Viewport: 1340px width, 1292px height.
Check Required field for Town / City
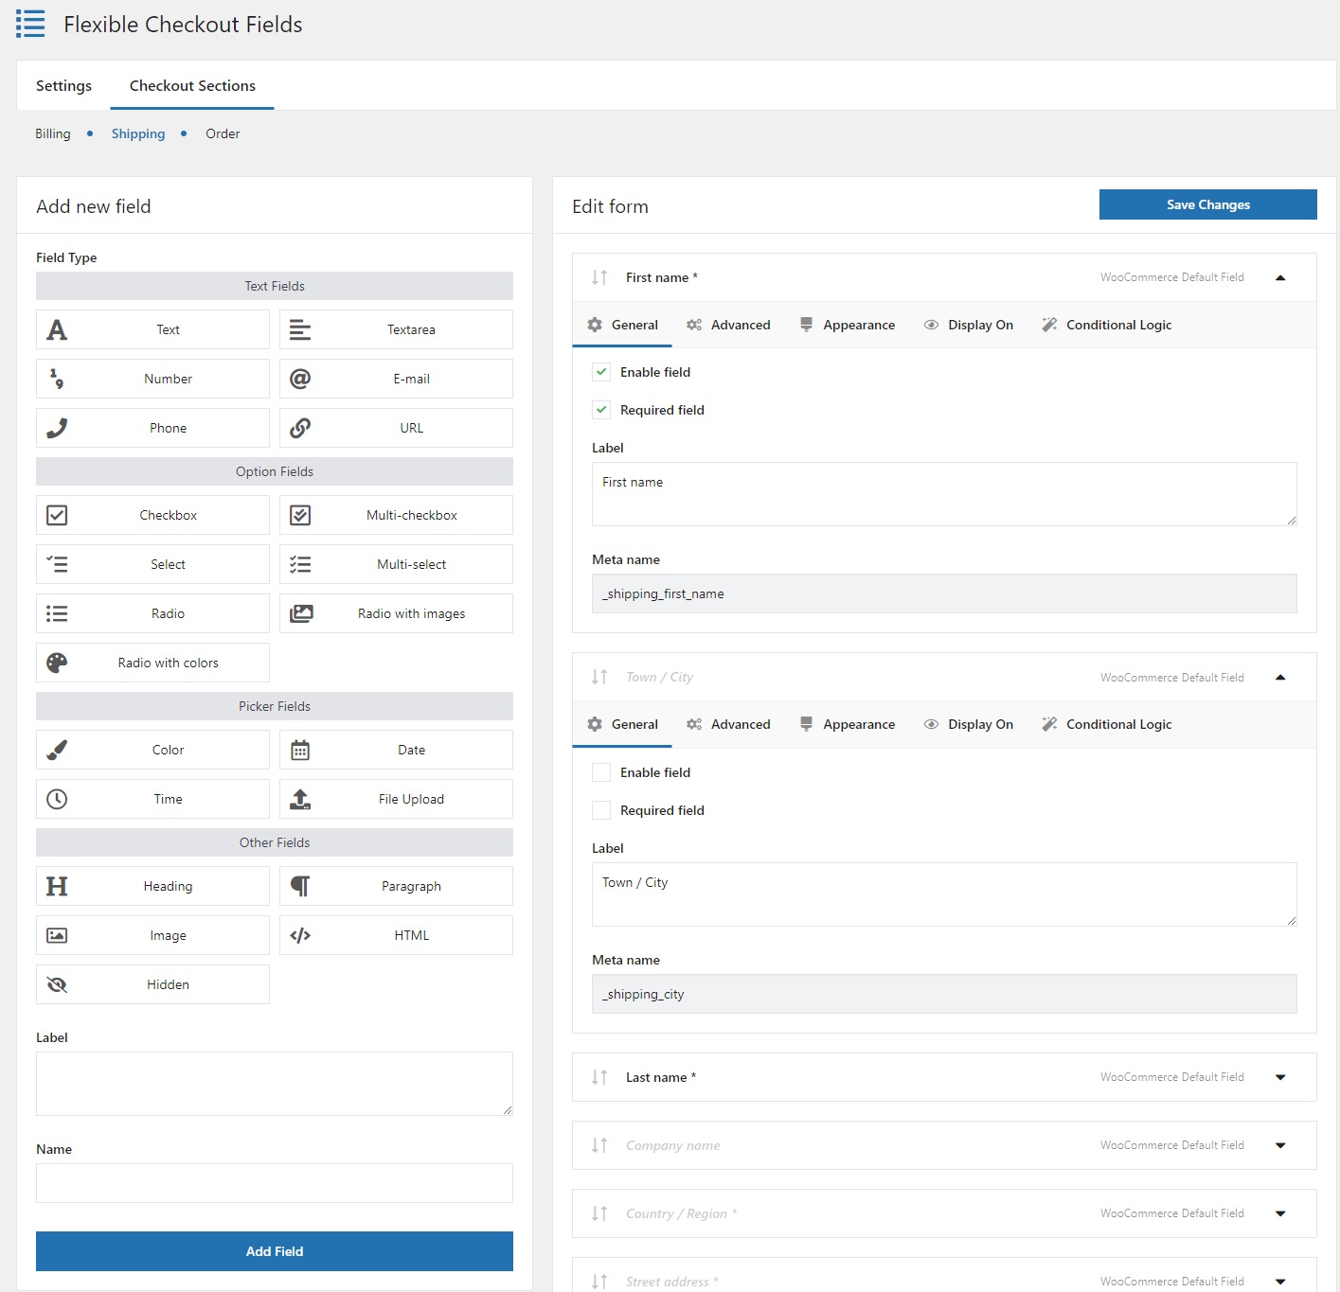point(601,810)
